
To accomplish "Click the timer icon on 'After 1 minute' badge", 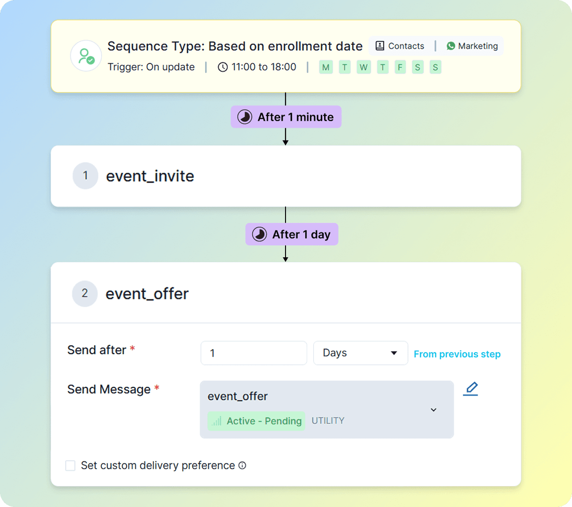I will click(244, 116).
